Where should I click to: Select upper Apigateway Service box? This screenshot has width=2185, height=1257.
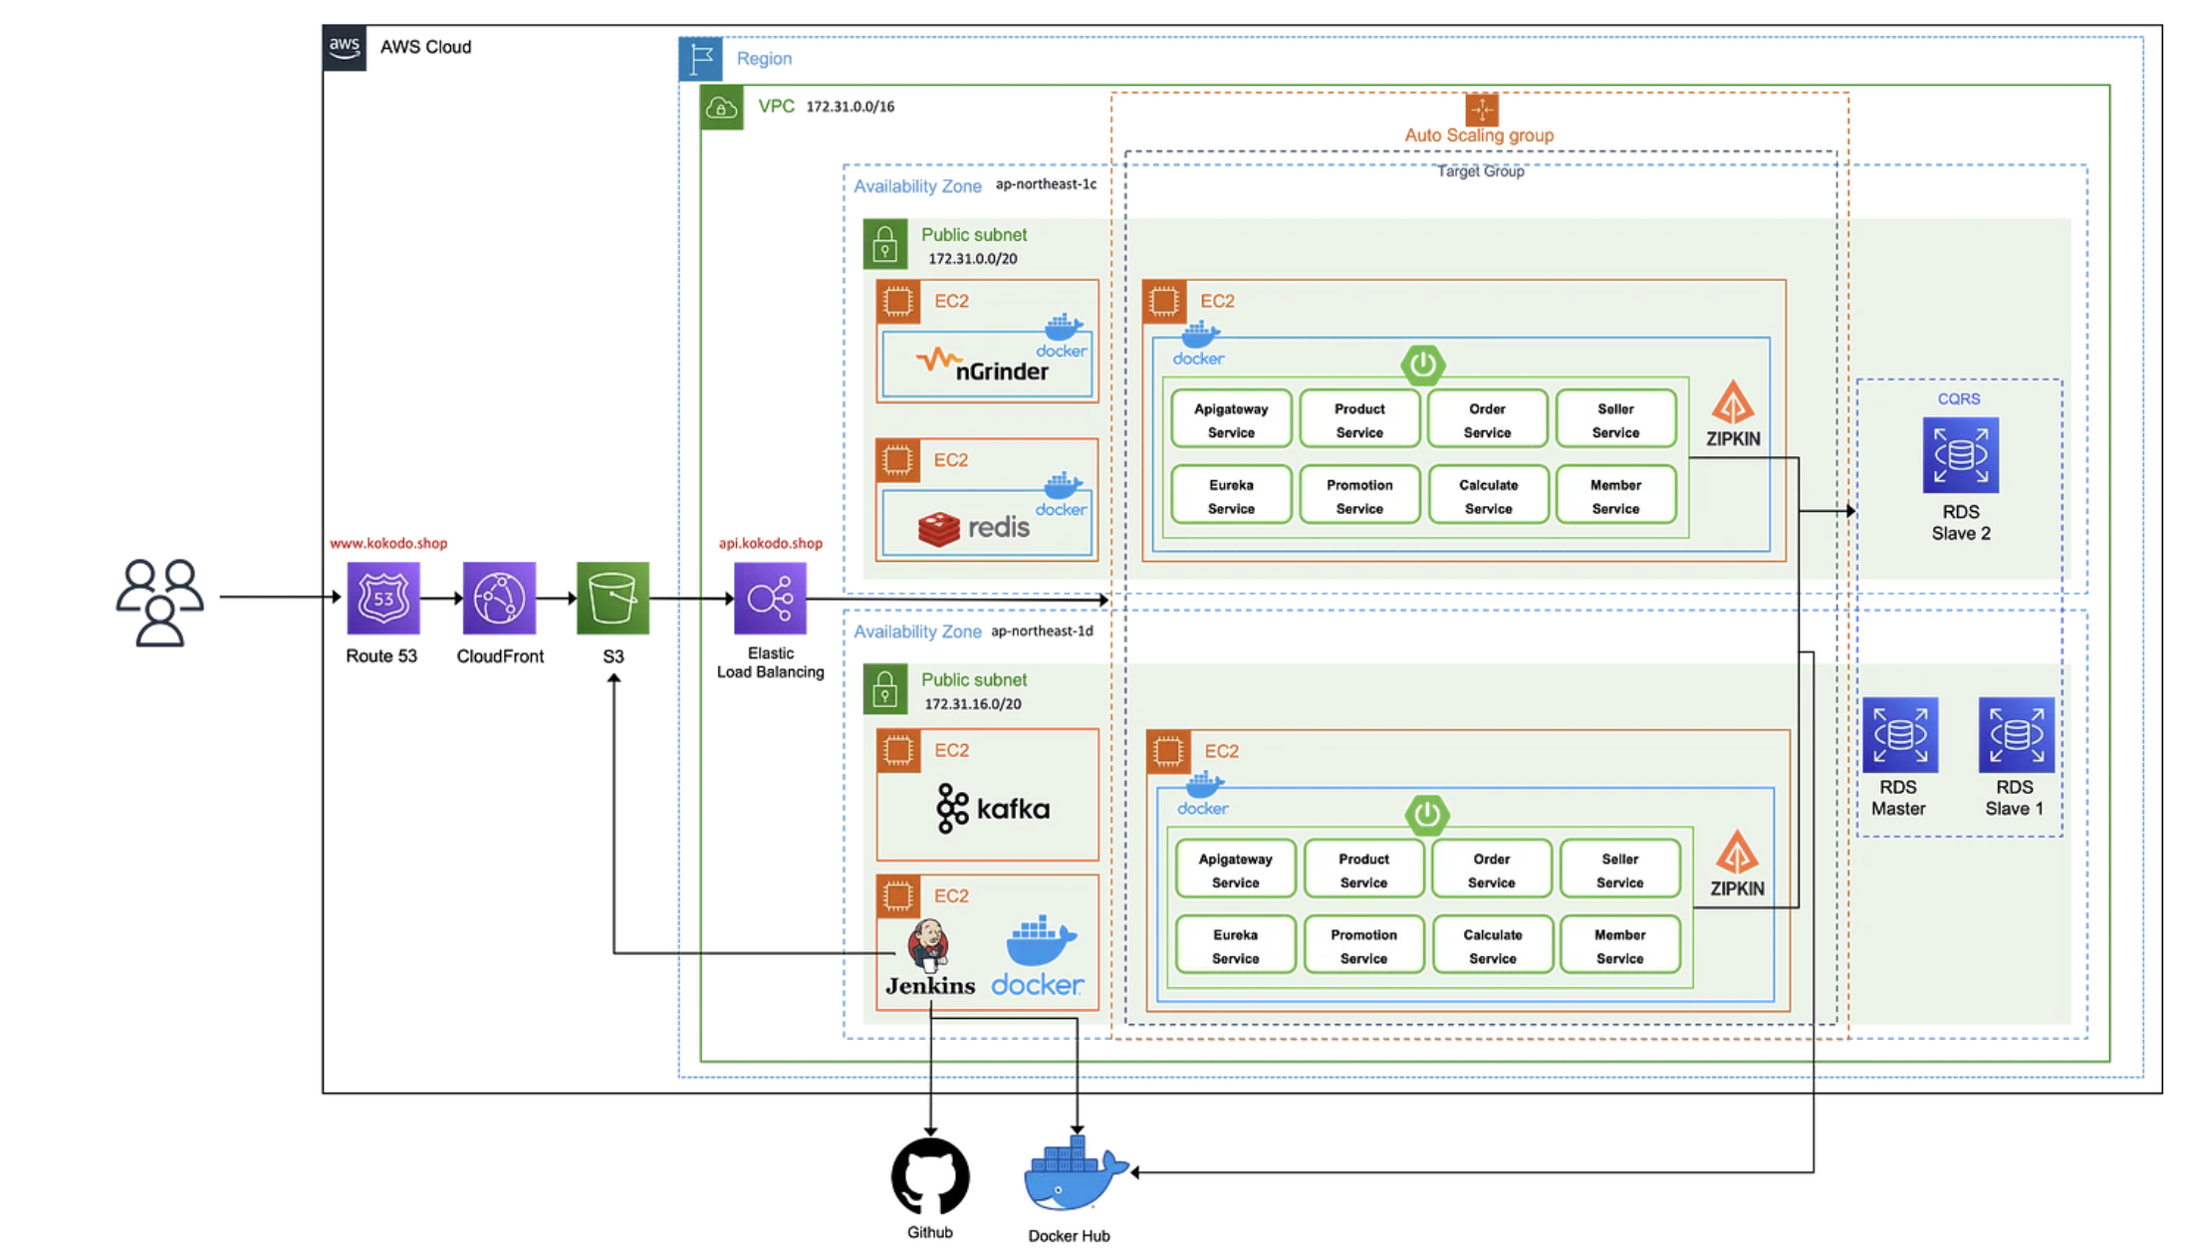pyautogui.click(x=1230, y=420)
